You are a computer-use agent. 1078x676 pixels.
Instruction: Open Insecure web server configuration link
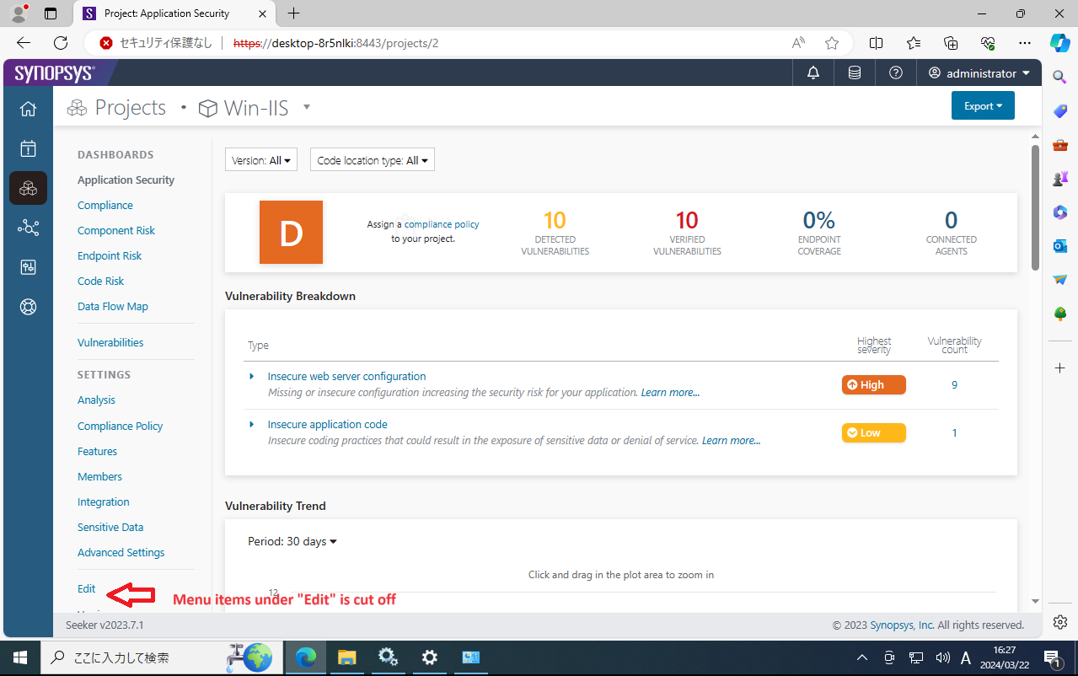tap(346, 376)
